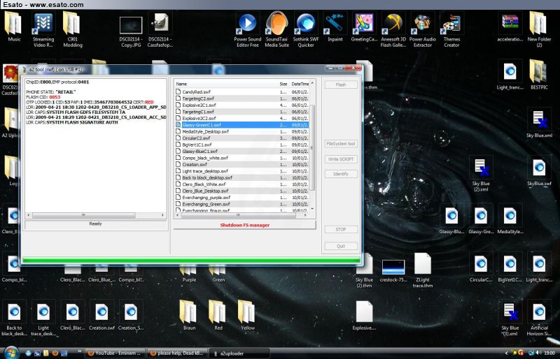Select Creation.swf desktop icon

pos(101,315)
